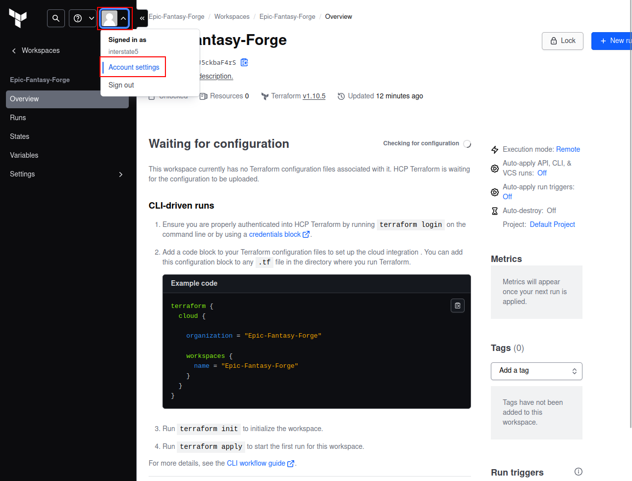
Task: Open the Runs sidebar item
Action: coord(67,118)
